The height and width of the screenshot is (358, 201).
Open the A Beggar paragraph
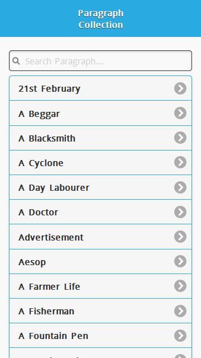click(x=100, y=113)
